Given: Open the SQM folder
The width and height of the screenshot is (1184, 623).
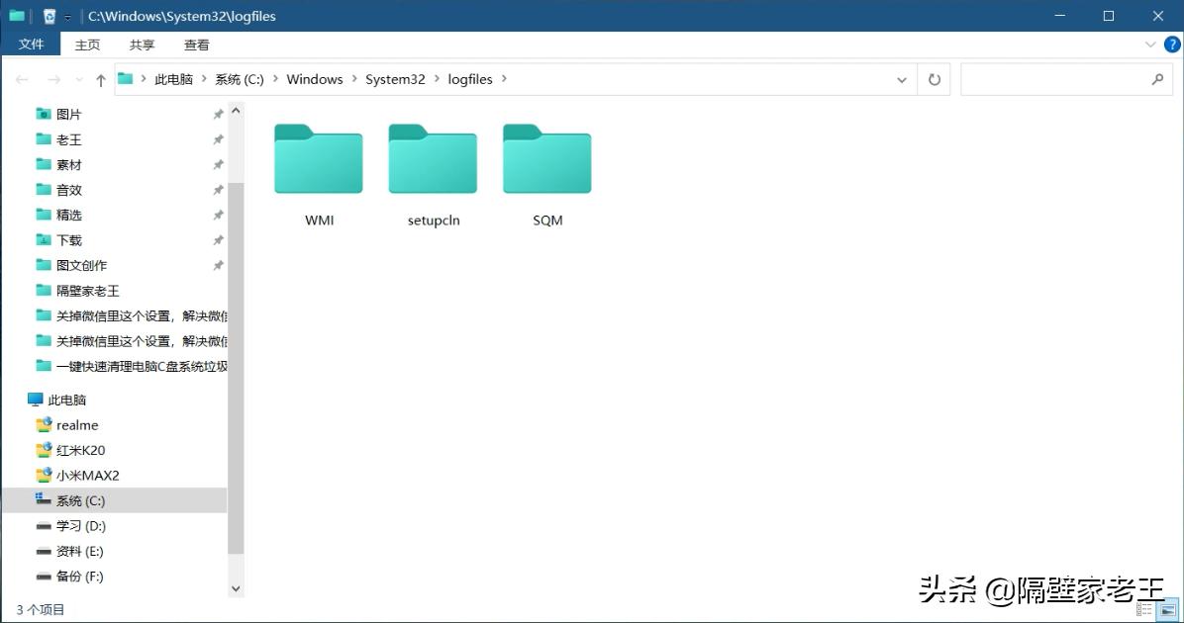Looking at the screenshot, I should (547, 175).
